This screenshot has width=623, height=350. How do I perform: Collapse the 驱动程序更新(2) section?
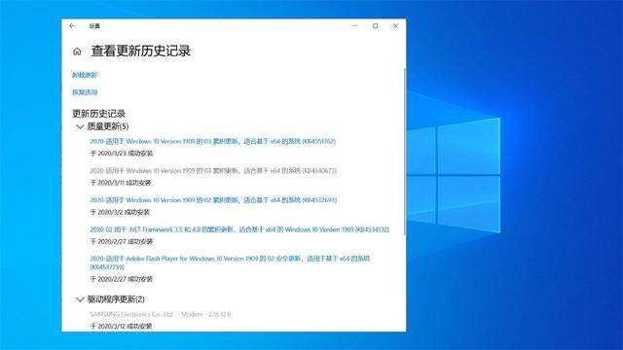110,299
